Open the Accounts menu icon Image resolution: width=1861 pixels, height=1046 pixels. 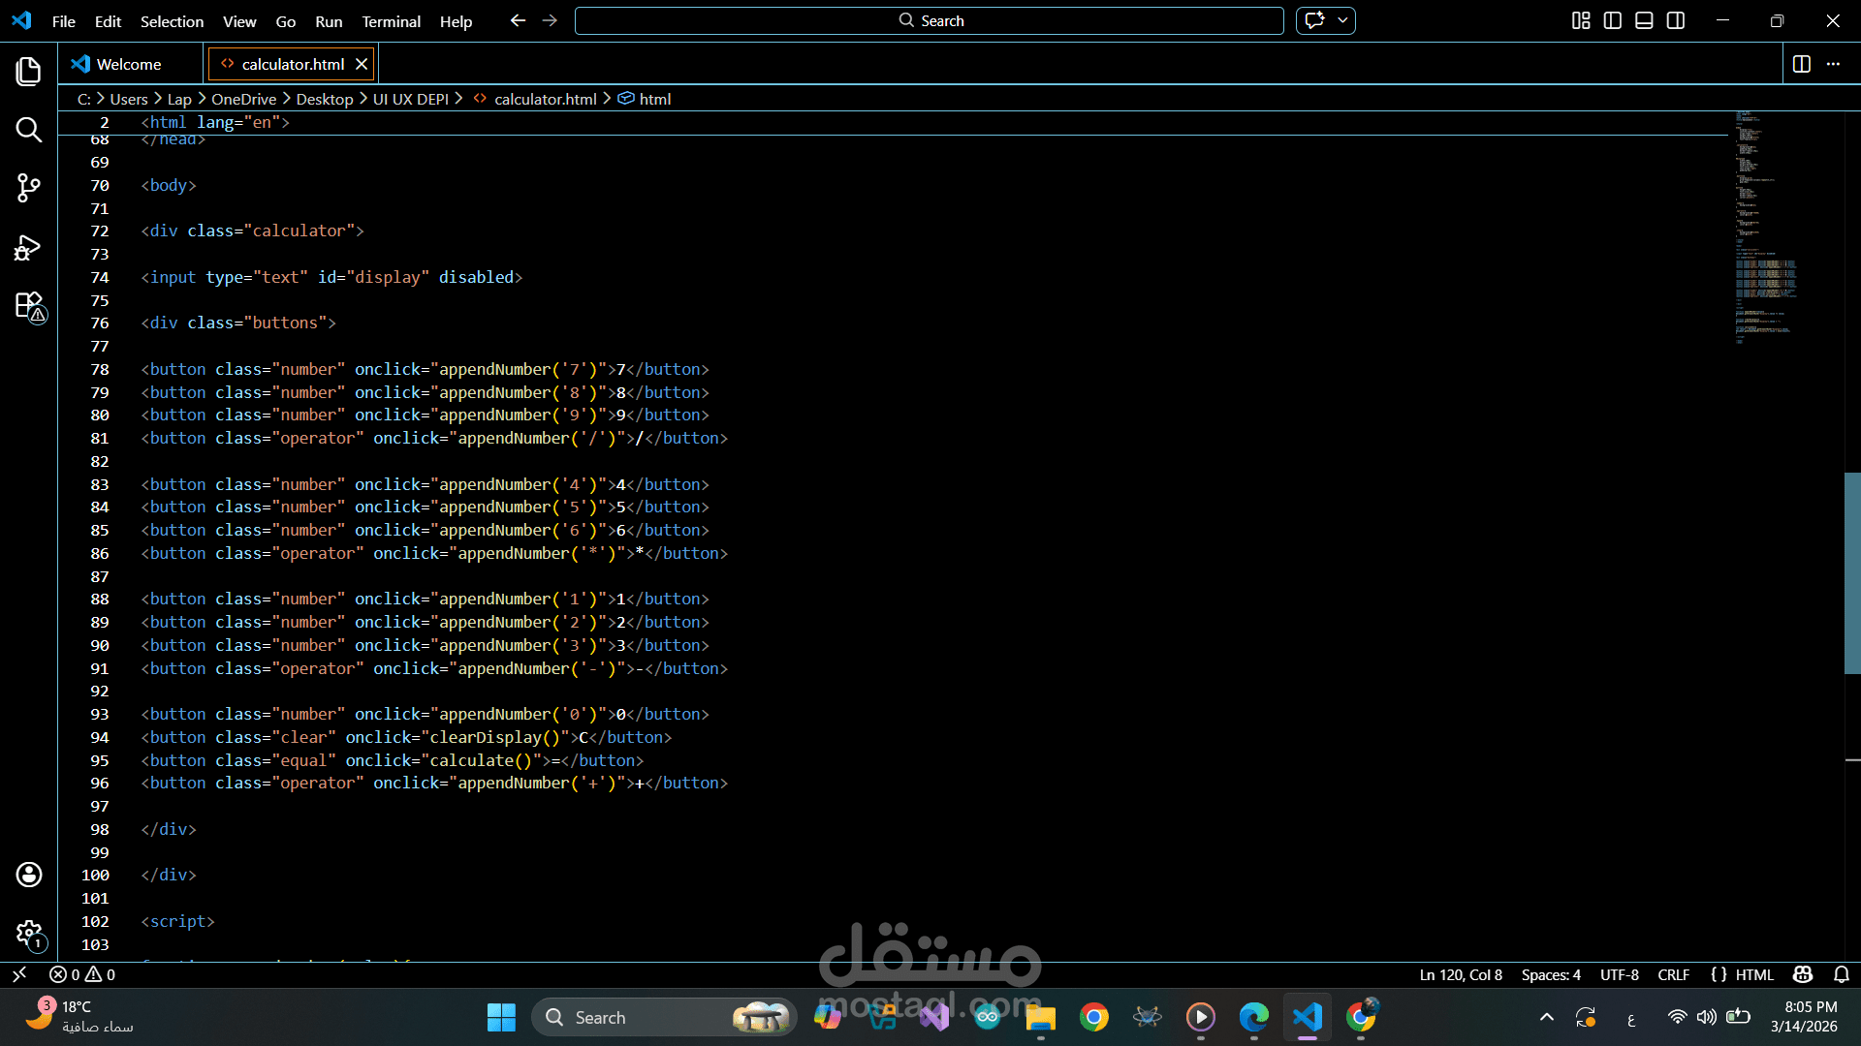coord(28,875)
